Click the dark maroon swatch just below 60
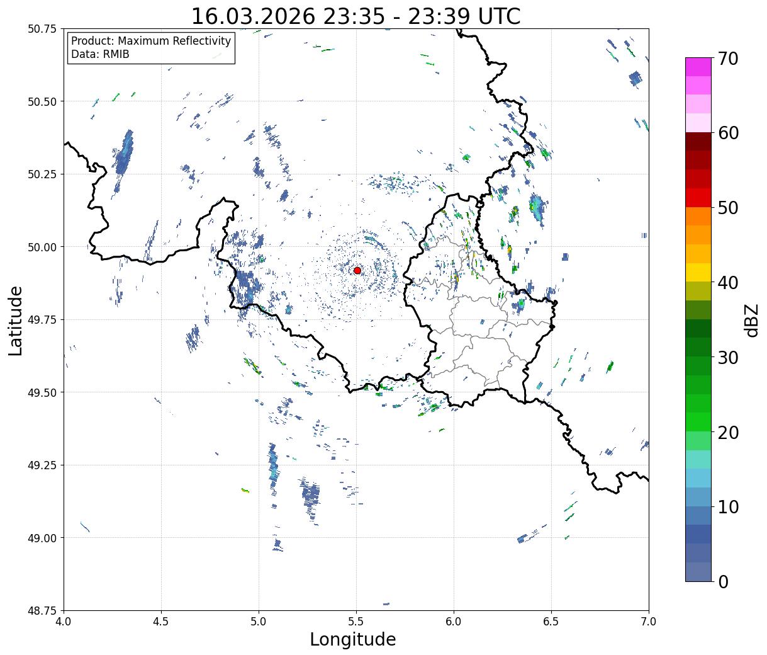Screen dimensions: 767x655 coord(698,142)
